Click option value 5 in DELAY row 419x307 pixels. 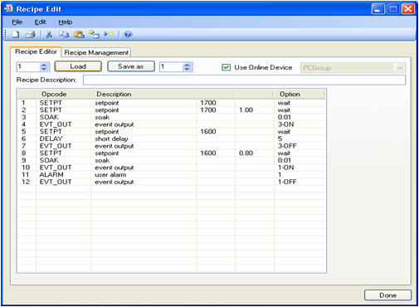click(280, 139)
